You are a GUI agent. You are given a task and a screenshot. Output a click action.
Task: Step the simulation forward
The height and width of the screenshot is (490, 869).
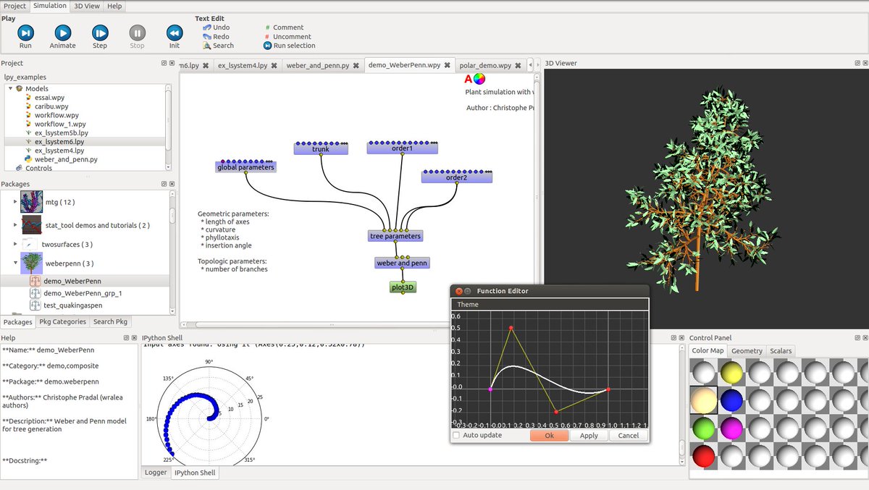pos(99,32)
